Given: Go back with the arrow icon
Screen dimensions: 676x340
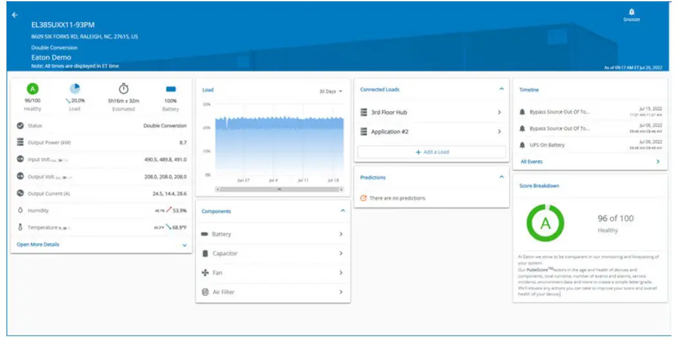Looking at the screenshot, I should pyautogui.click(x=15, y=15).
